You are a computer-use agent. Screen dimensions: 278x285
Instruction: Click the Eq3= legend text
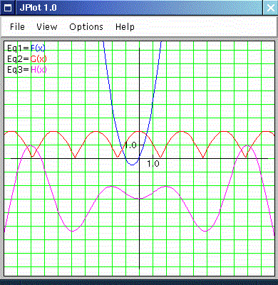(18, 70)
